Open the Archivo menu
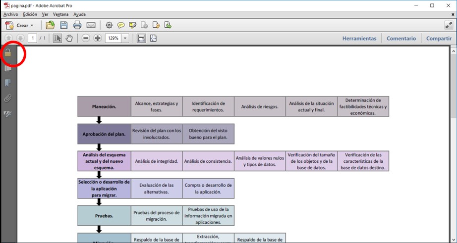Image resolution: width=457 pixels, height=243 pixels. tap(10, 14)
